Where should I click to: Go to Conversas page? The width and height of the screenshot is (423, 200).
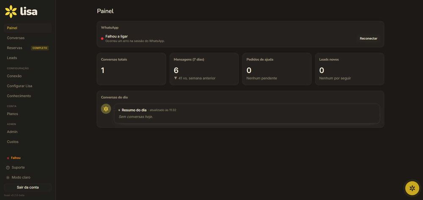[27, 38]
